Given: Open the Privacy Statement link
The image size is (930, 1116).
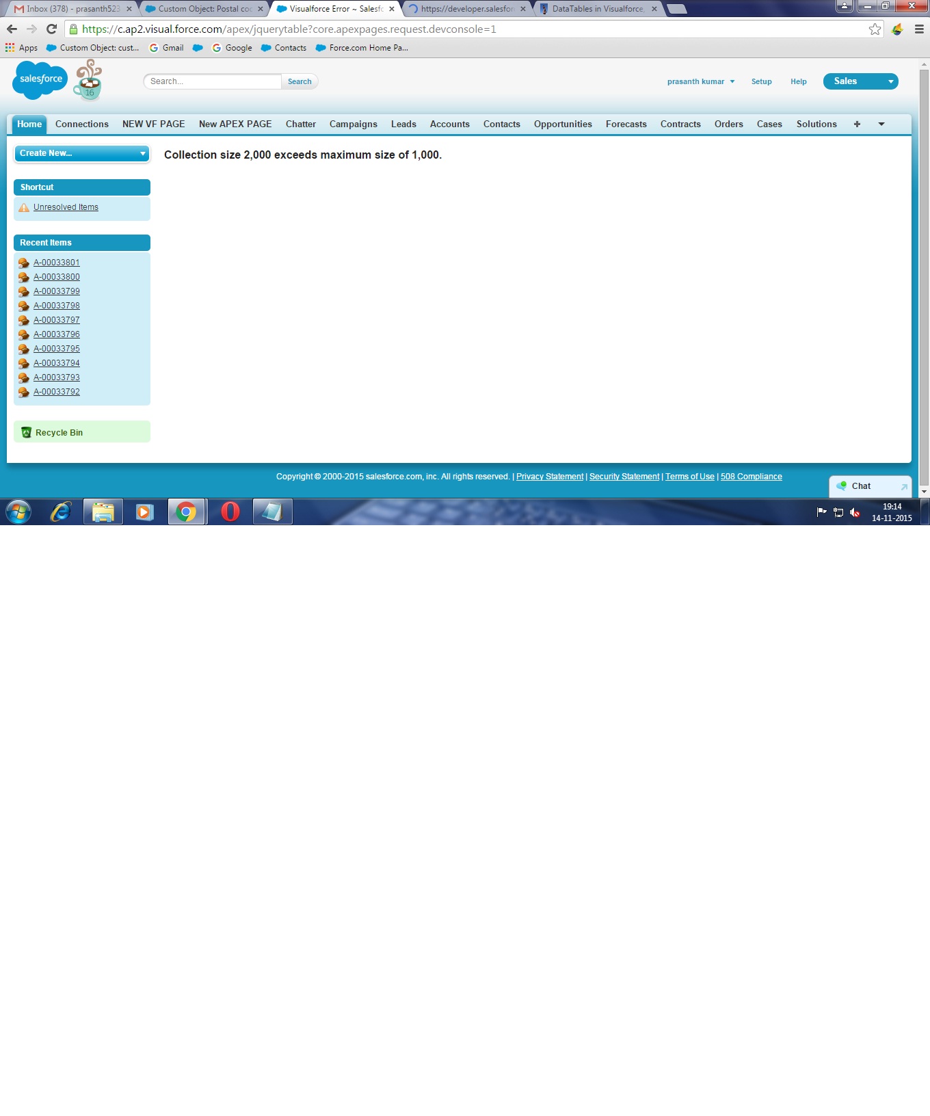Looking at the screenshot, I should 550,477.
